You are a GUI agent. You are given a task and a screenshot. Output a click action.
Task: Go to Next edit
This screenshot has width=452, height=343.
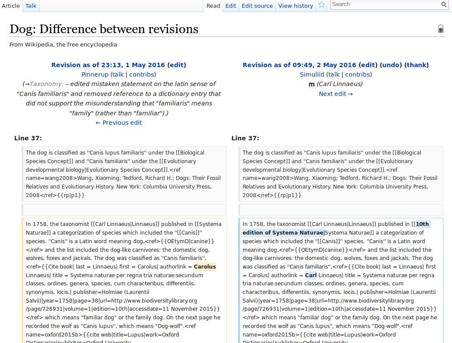point(336,94)
